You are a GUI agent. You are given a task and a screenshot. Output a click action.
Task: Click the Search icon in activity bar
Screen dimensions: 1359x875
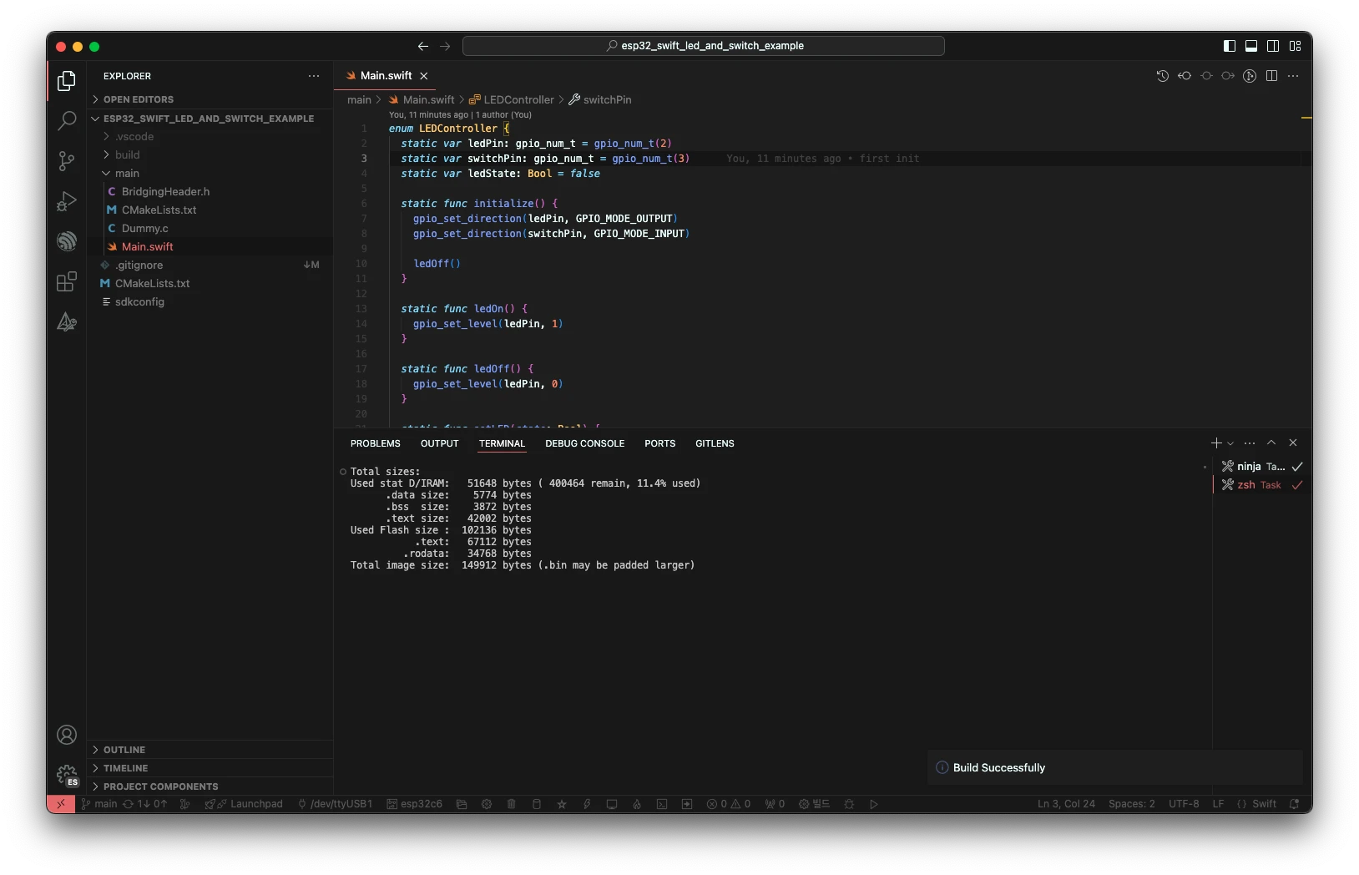click(x=67, y=121)
